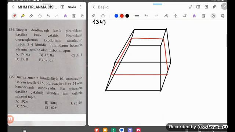Tap the blue window handle above right note

158,4
